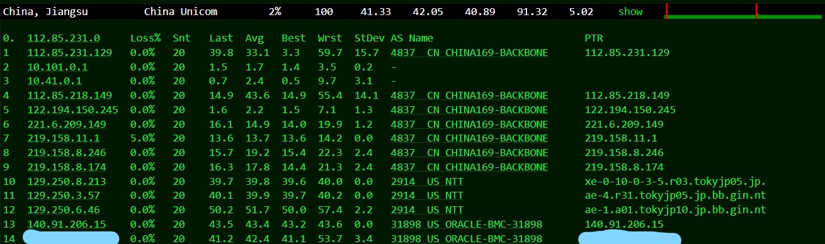Select PTR 122.194.150.245 in hop 5
The height and width of the screenshot is (244, 825).
[x=630, y=109]
